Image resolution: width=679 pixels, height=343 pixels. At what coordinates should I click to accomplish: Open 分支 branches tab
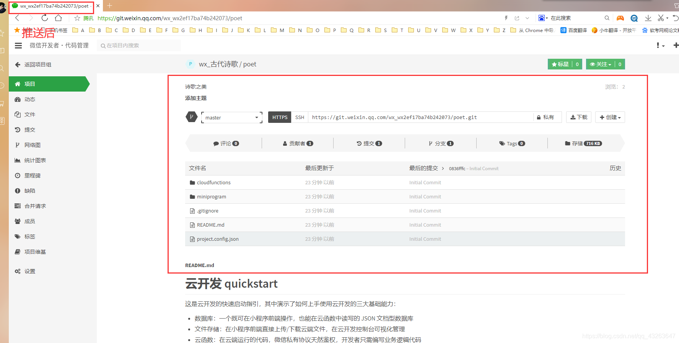pos(441,143)
